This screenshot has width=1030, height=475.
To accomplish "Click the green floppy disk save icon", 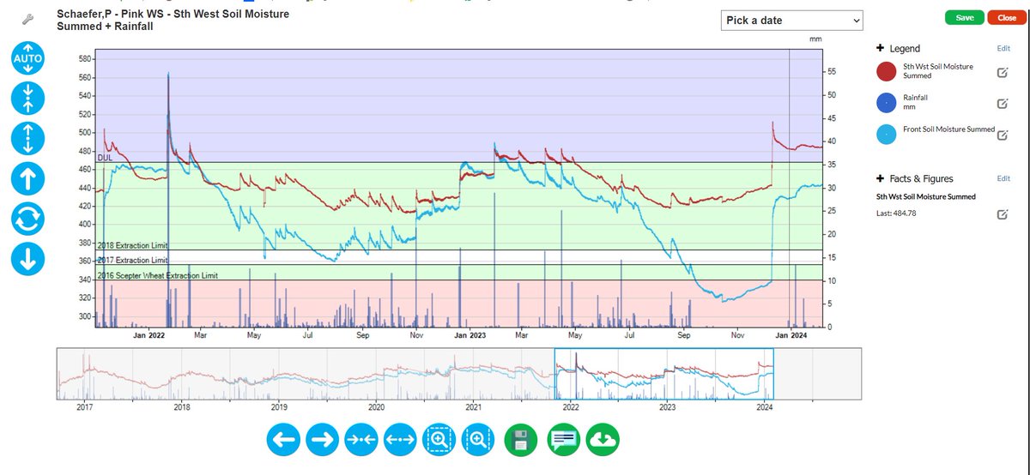I will pos(521,440).
